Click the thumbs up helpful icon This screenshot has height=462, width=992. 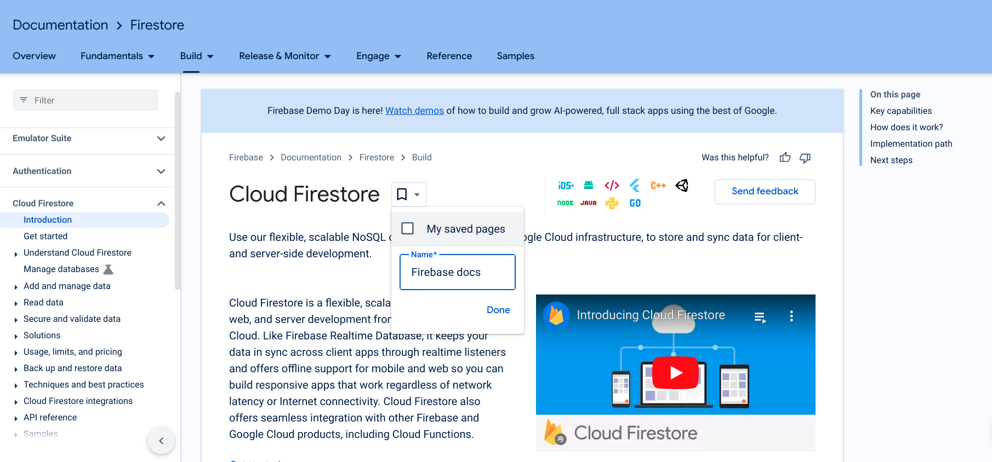click(785, 158)
